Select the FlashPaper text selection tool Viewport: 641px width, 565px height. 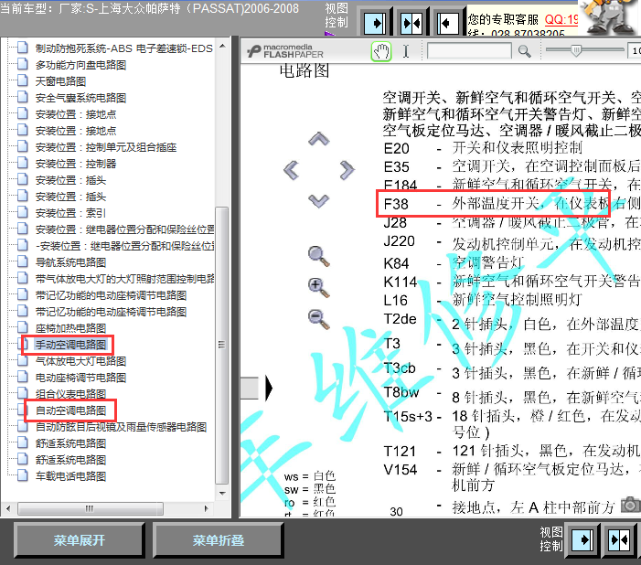[405, 51]
